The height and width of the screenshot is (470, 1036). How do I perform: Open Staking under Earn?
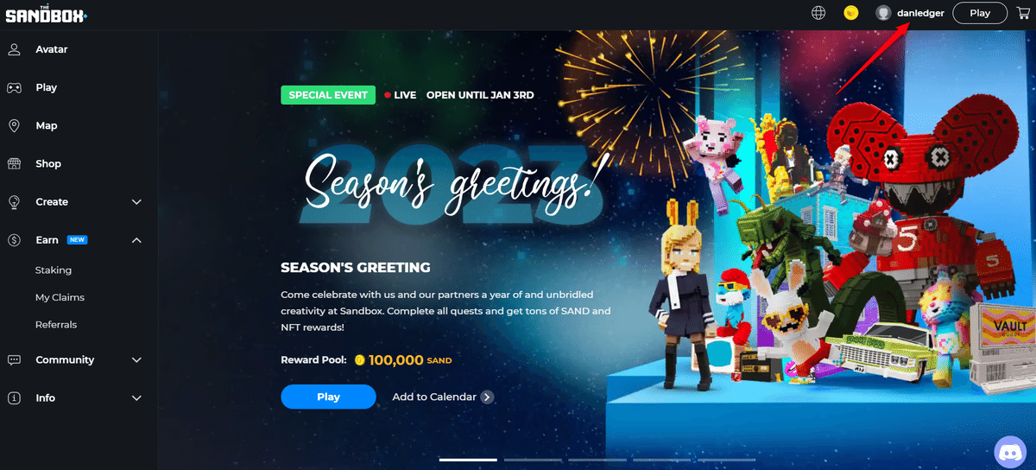(54, 270)
